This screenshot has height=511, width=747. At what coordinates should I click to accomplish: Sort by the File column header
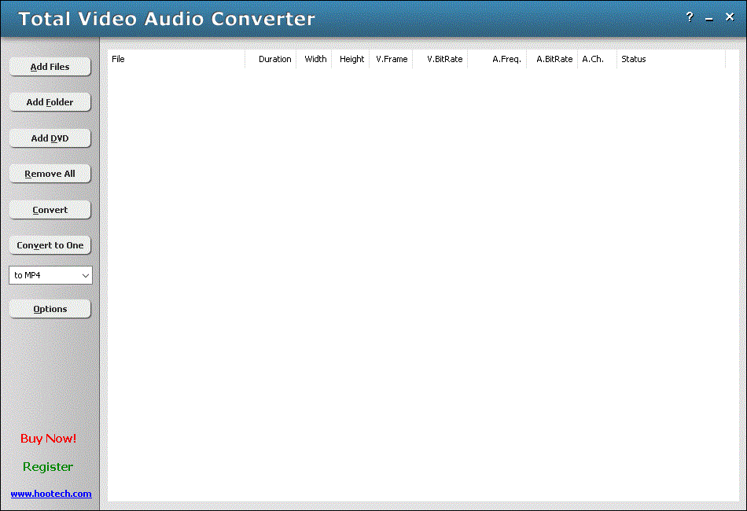coord(176,59)
